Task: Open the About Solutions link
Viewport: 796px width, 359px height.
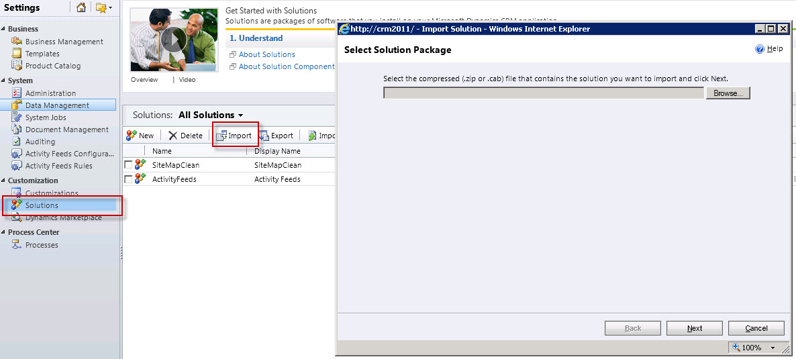Action: (266, 54)
